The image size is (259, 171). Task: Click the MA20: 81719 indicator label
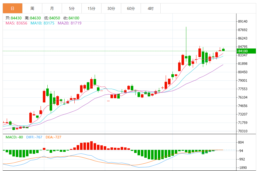pyautogui.click(x=70, y=23)
